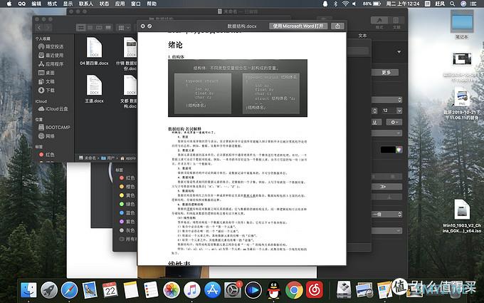Open font size dropdown arrow
This screenshot has height=303, width=484.
tap(399, 111)
